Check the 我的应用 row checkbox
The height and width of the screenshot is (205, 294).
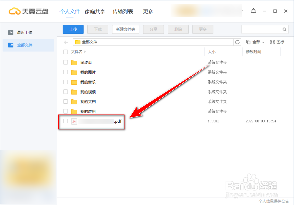66,111
